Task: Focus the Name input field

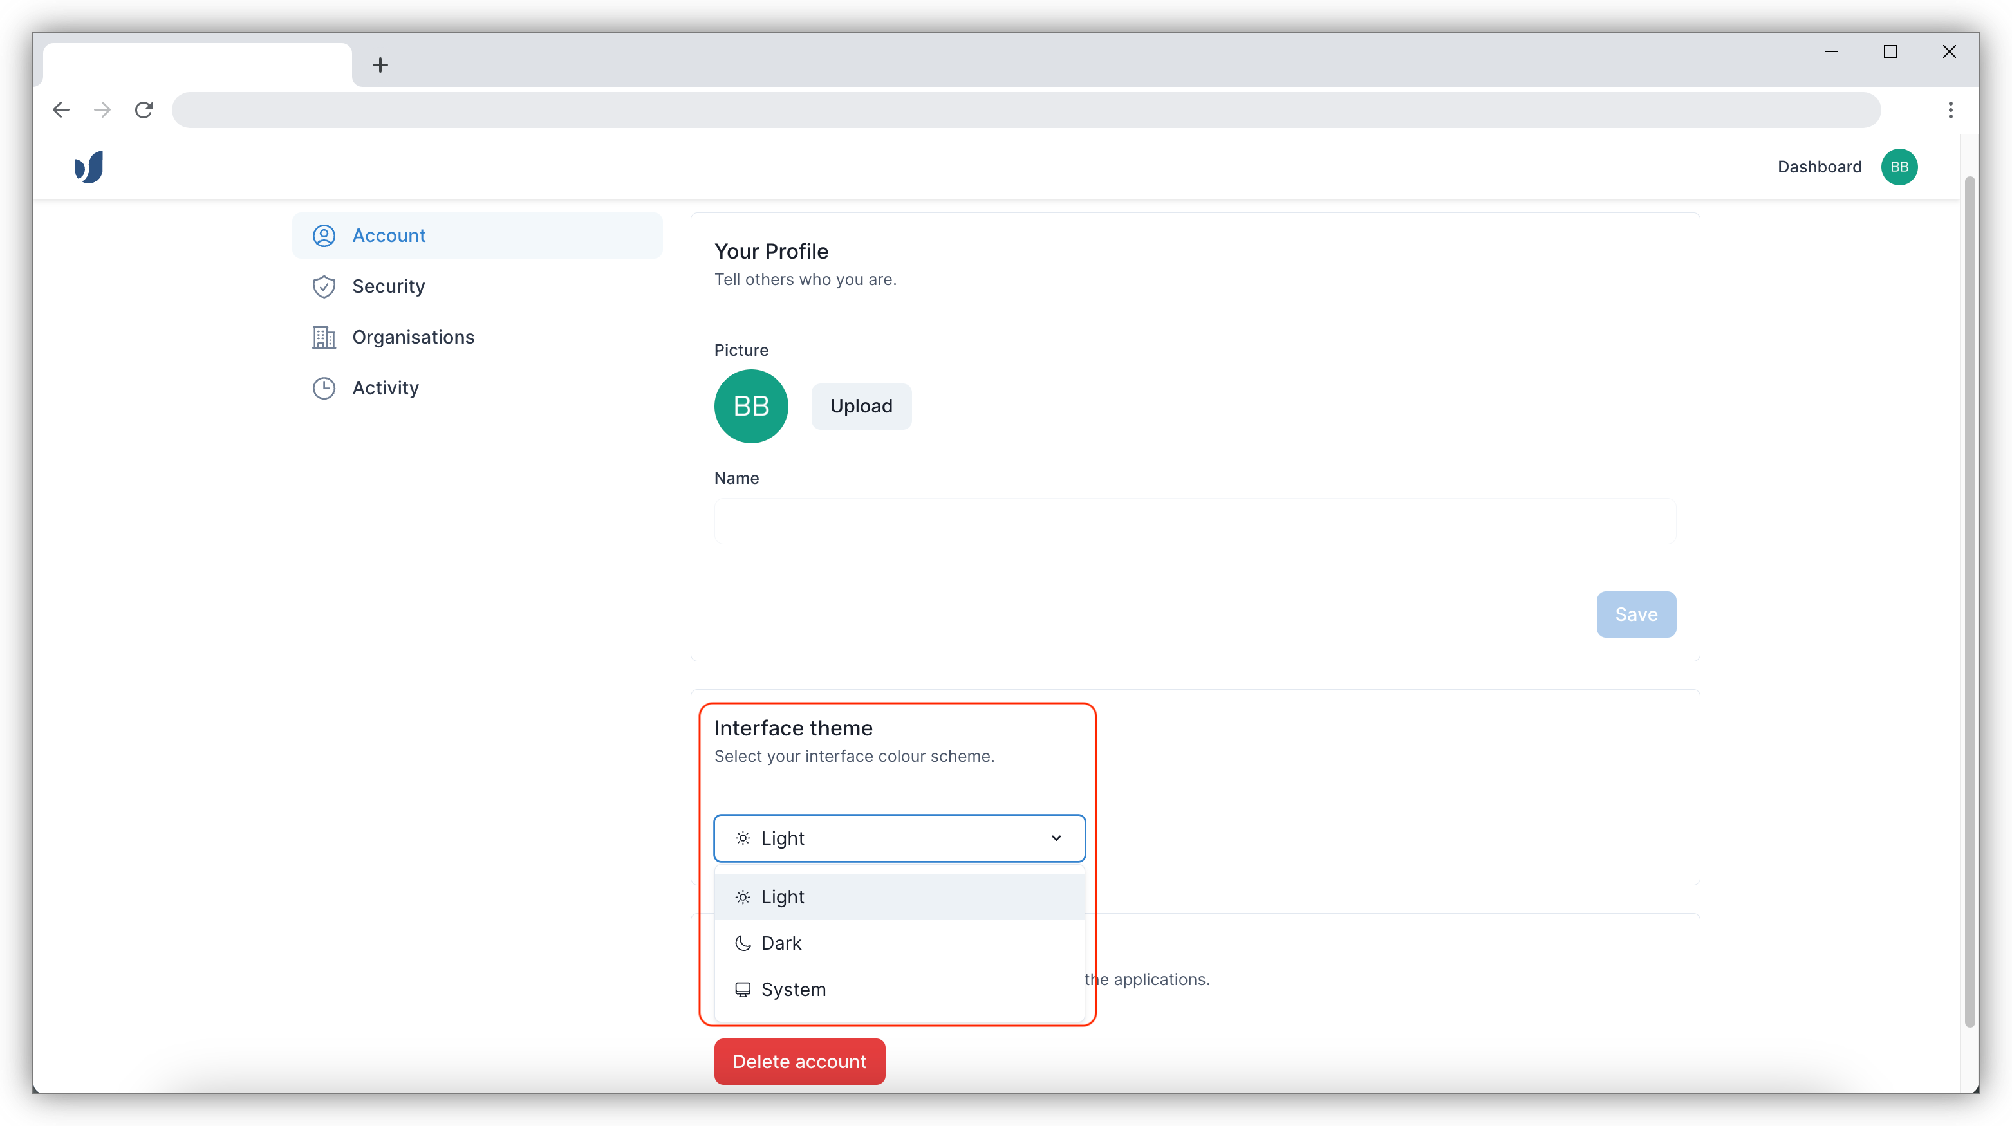Action: click(1194, 521)
